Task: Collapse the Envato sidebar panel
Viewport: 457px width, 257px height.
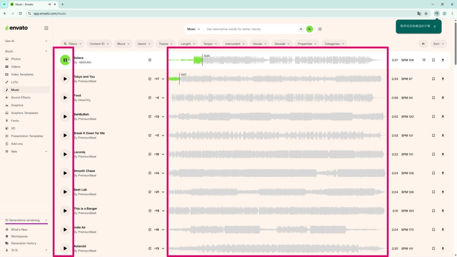Action: click(x=46, y=28)
